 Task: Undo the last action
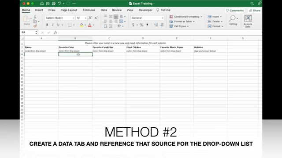59,4
